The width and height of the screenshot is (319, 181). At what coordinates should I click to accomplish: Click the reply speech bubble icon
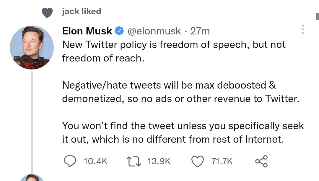click(70, 161)
